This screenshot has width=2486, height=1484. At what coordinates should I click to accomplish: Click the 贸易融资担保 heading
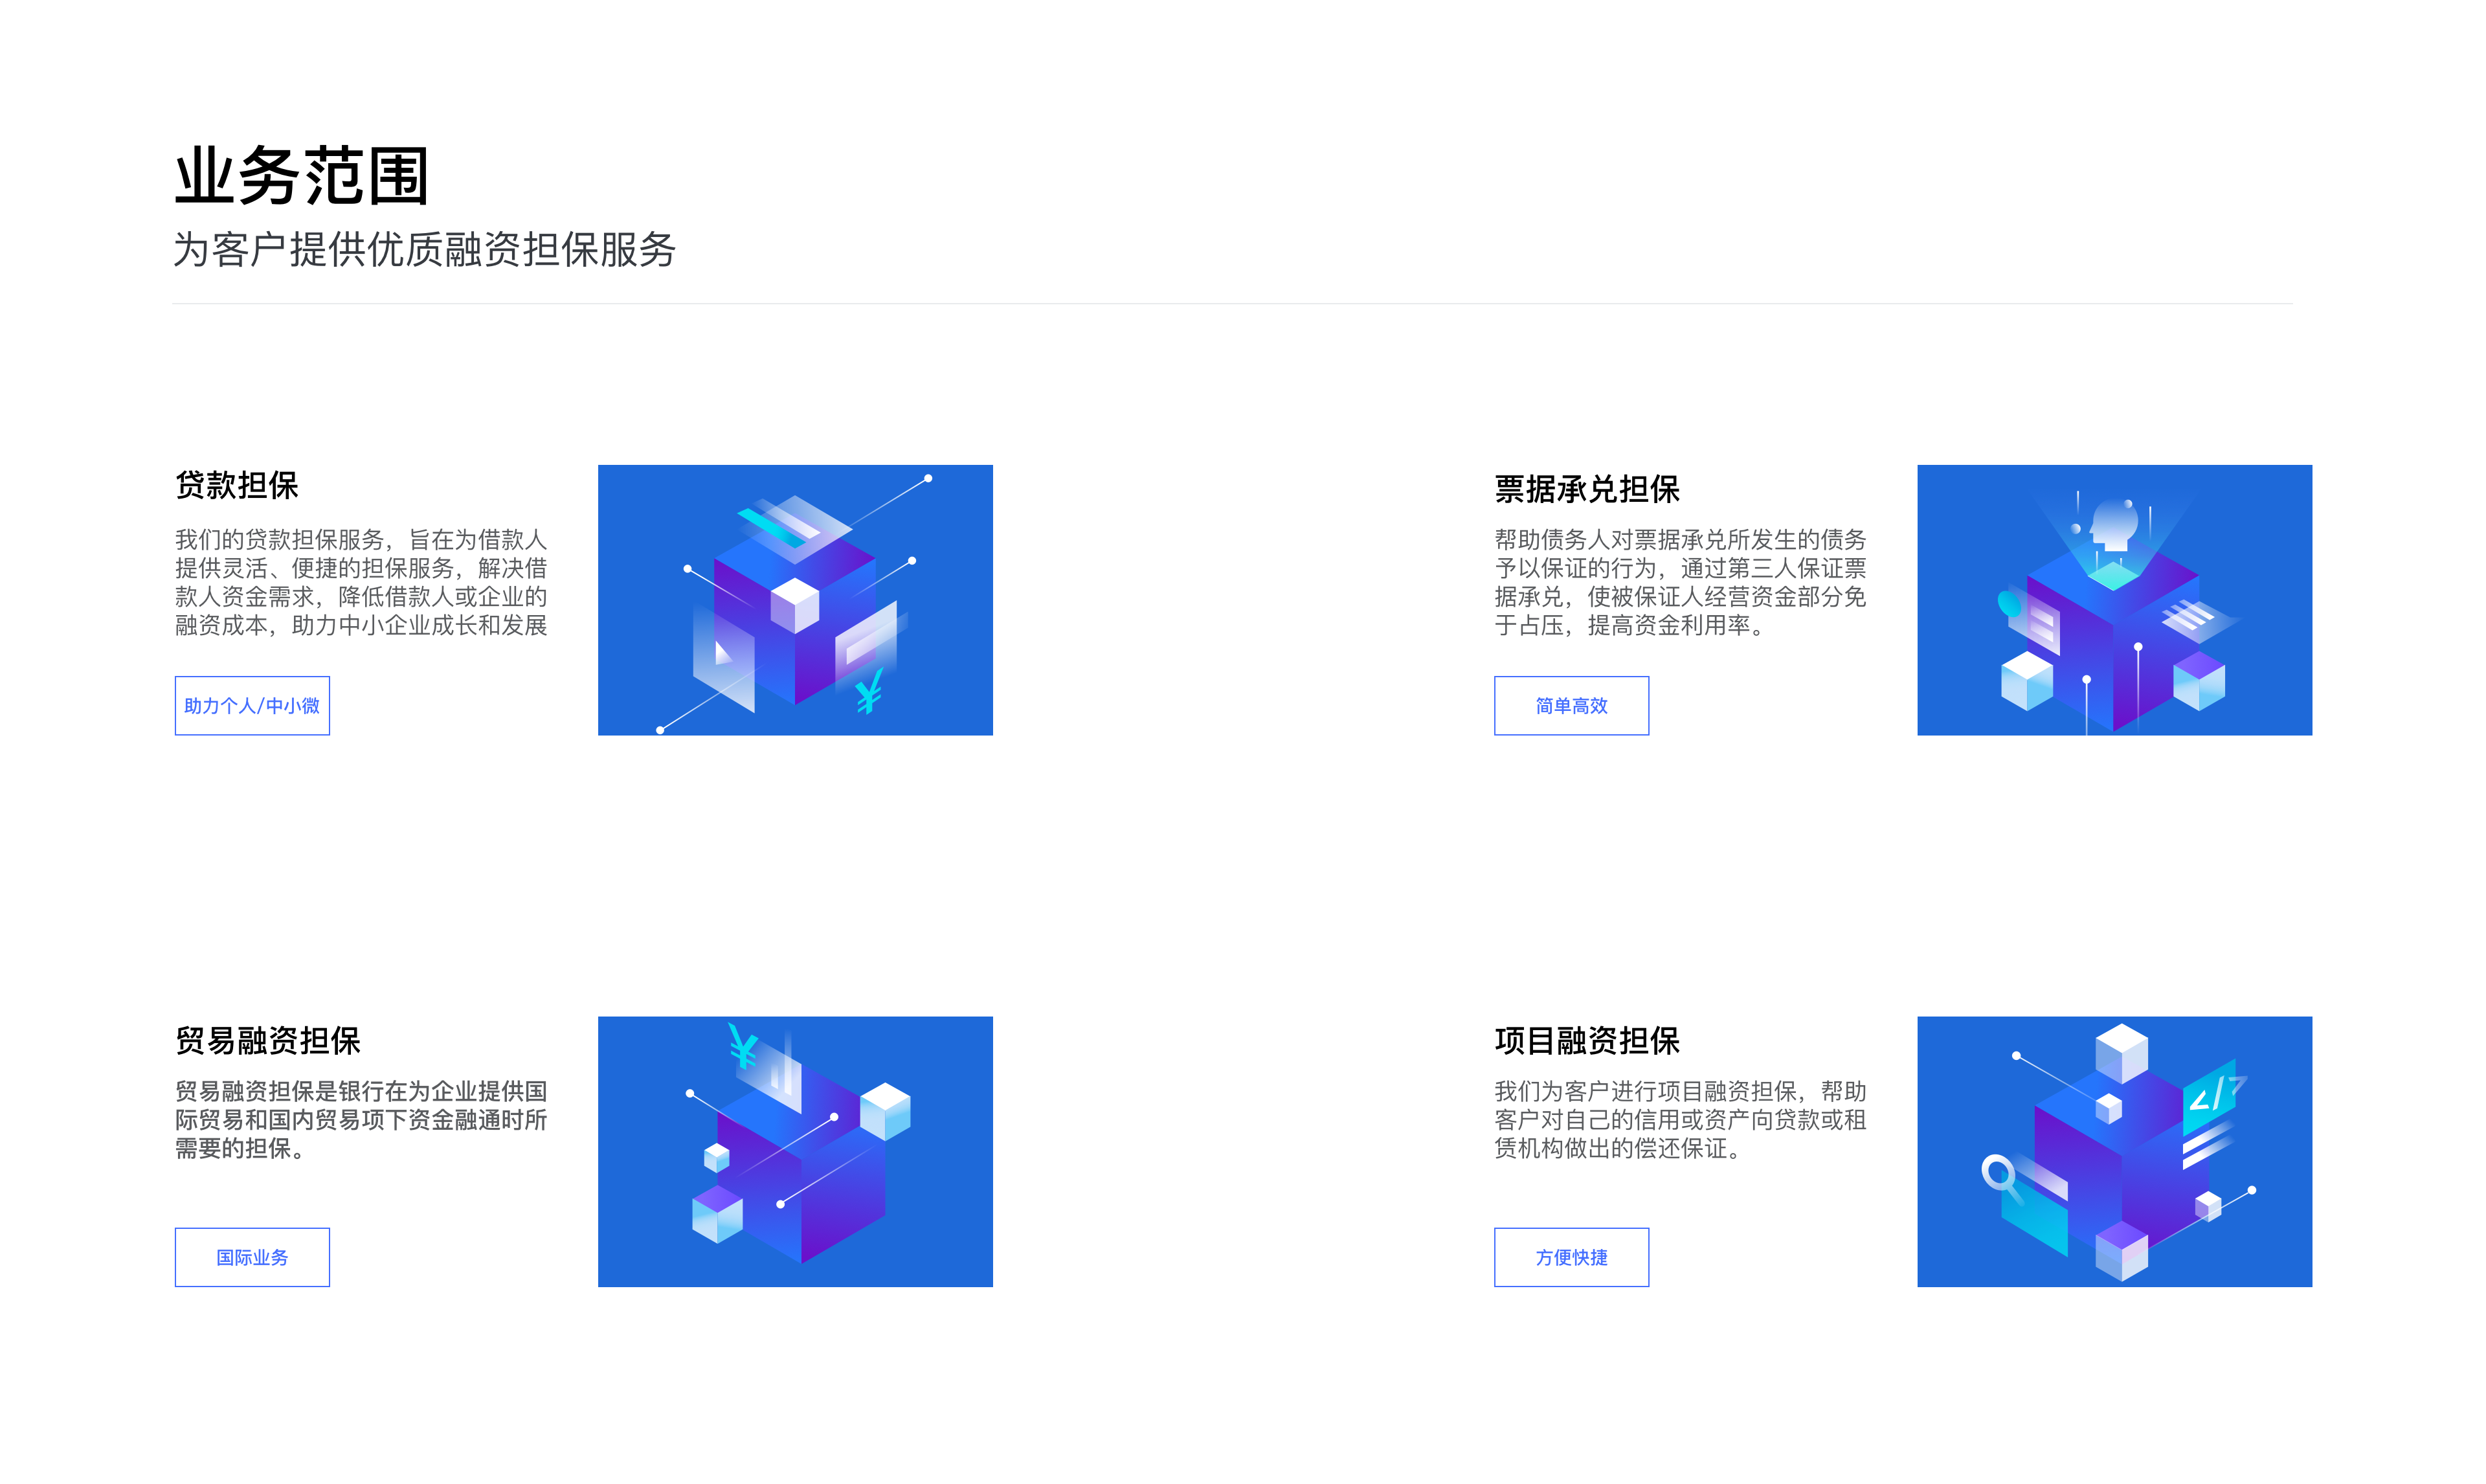268,1040
